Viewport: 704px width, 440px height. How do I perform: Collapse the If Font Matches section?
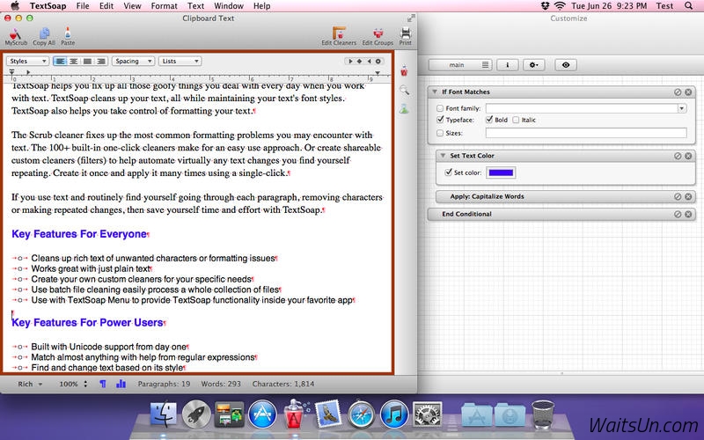tap(435, 92)
